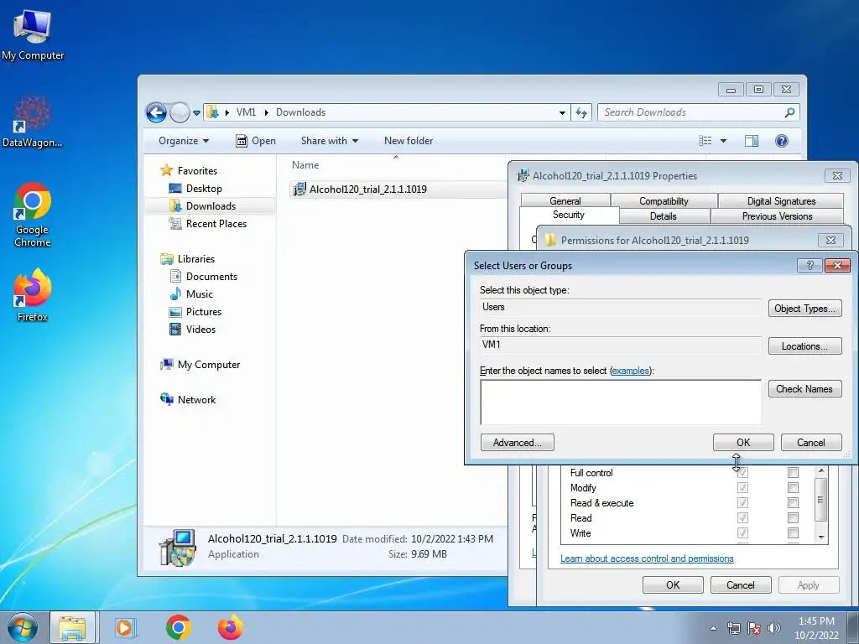This screenshot has height=644, width=859.
Task: Open Explorer help question mark icon
Action: pos(781,141)
